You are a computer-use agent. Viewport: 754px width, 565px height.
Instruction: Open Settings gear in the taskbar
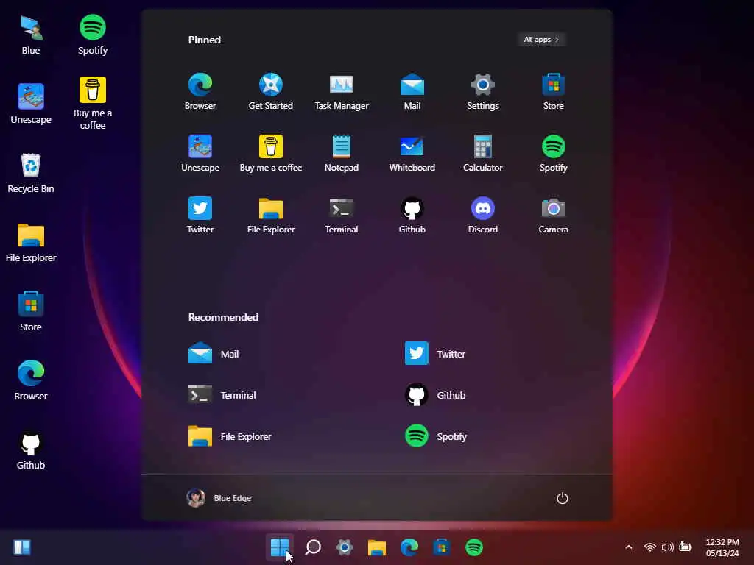[345, 547]
